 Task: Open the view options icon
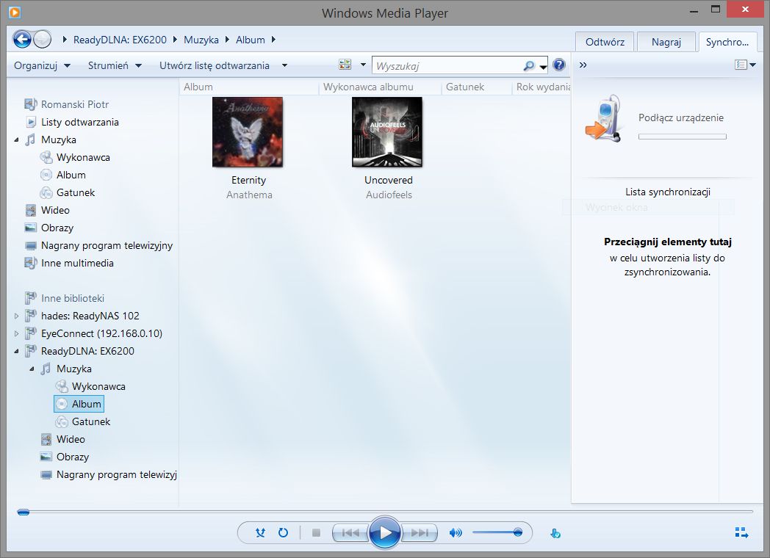(345, 65)
